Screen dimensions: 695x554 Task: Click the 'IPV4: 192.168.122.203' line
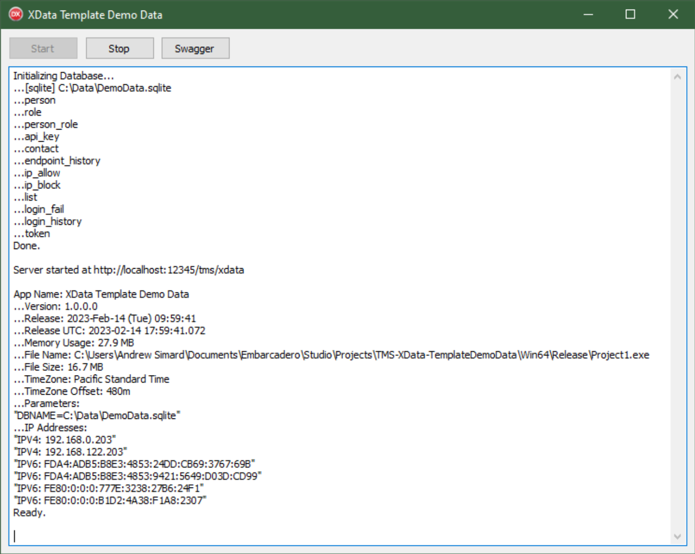coord(70,452)
